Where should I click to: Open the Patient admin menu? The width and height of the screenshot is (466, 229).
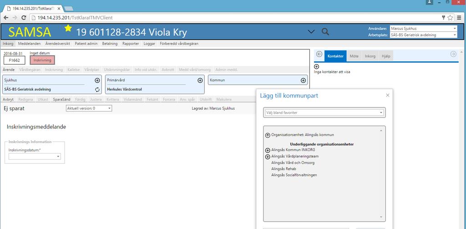click(86, 43)
